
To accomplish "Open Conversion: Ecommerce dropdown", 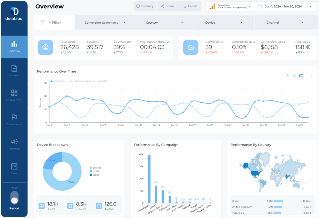I will point(104,22).
